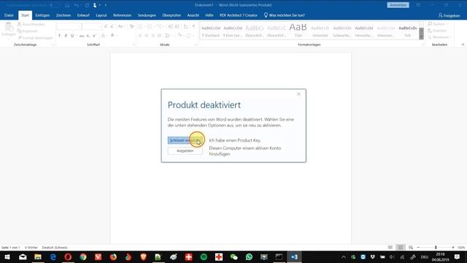Collapse the ribbon with the chevron
Screen dimensions: 467x263
pos(463,45)
